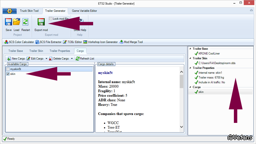Open the Workshop Icon Generator
This screenshot has height=144, width=256.
pyautogui.click(x=100, y=42)
